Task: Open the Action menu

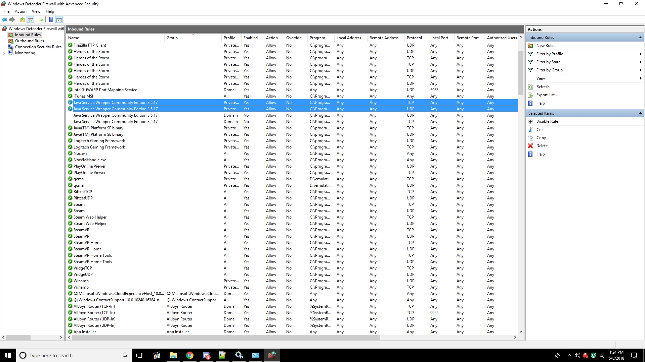Action: tap(20, 11)
